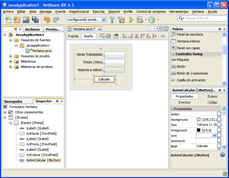Switch to the Fuente source view
Image resolution: width=229 pixels, height=178 pixels.
(x=73, y=36)
